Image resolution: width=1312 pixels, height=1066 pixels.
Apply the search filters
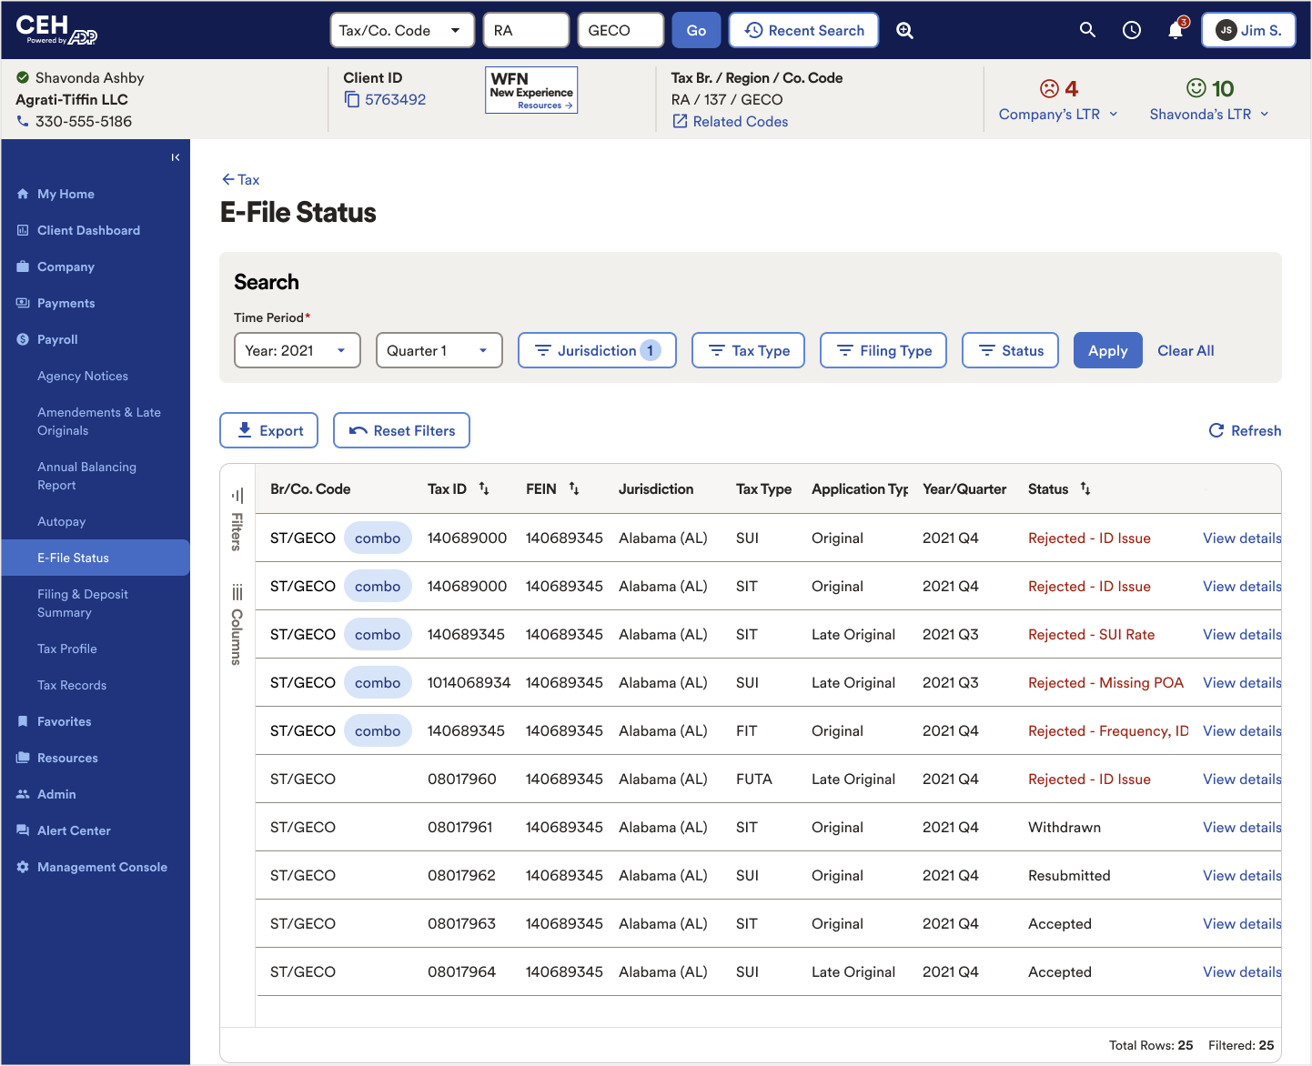pyautogui.click(x=1107, y=350)
